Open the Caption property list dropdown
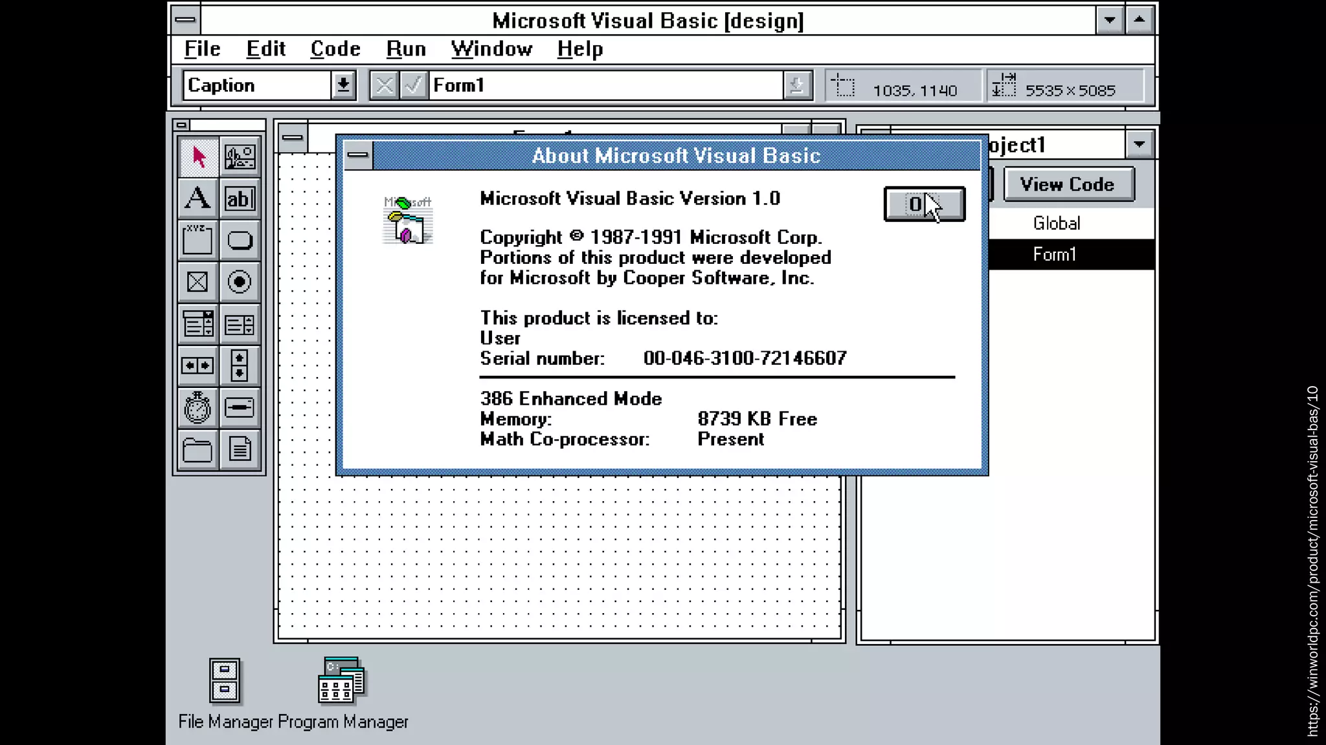 343,85
